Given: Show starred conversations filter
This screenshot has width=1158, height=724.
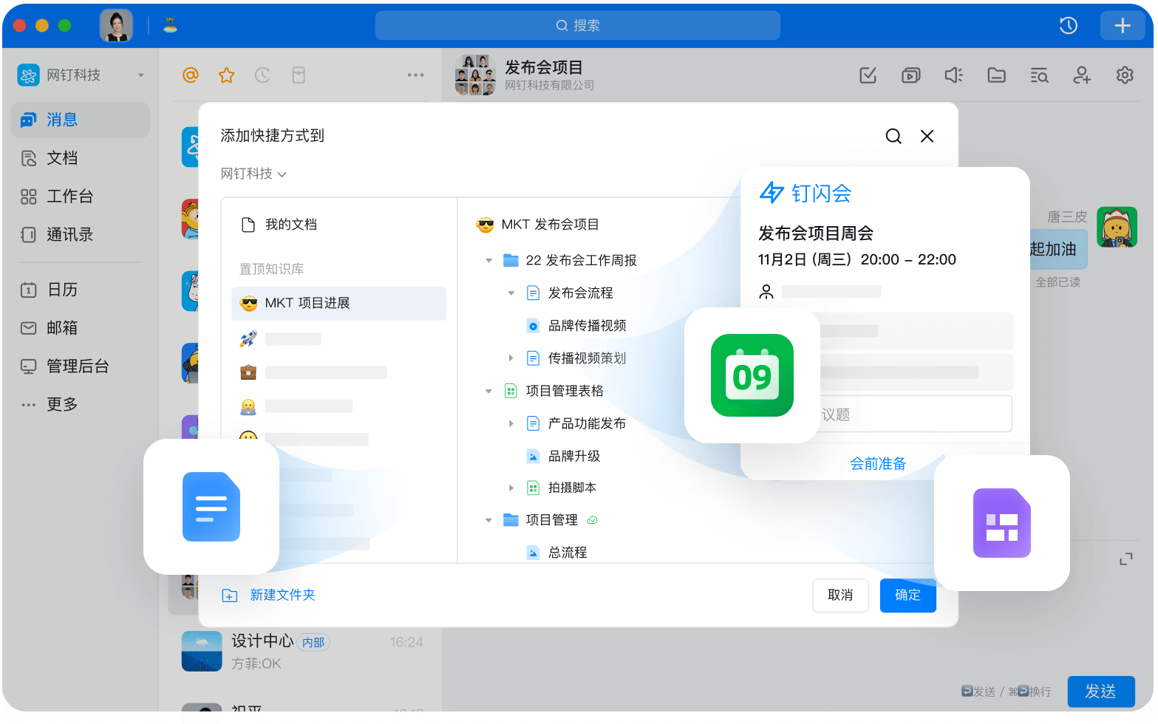Looking at the screenshot, I should point(227,75).
